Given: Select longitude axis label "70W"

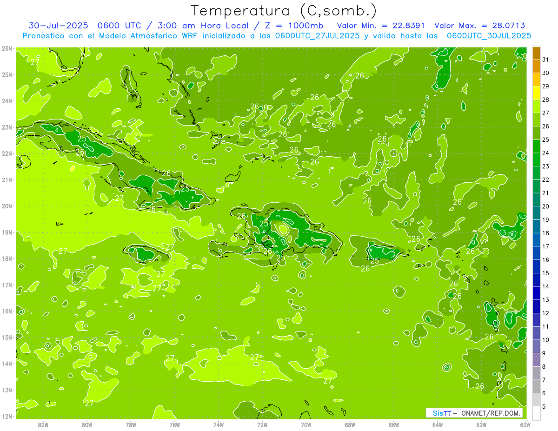Looking at the screenshot, I should [306, 425].
